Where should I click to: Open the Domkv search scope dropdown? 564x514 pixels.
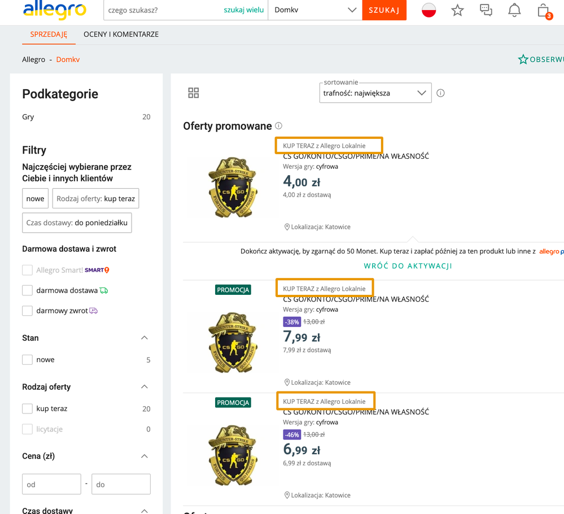point(315,10)
